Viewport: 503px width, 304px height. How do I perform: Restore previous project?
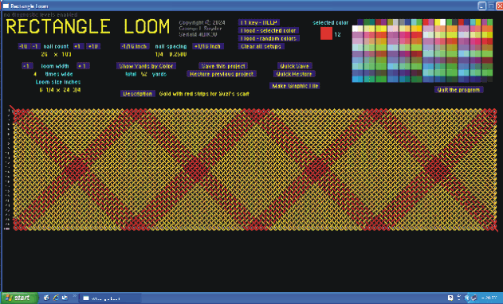tap(222, 74)
